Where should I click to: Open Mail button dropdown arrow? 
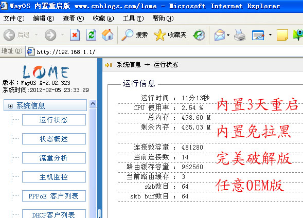[x=228, y=35]
